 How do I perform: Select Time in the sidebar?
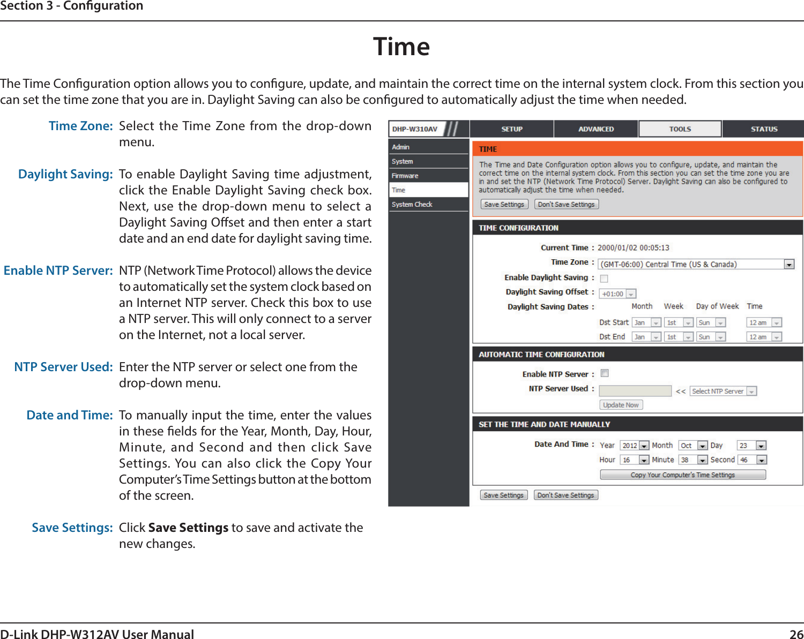click(428, 190)
